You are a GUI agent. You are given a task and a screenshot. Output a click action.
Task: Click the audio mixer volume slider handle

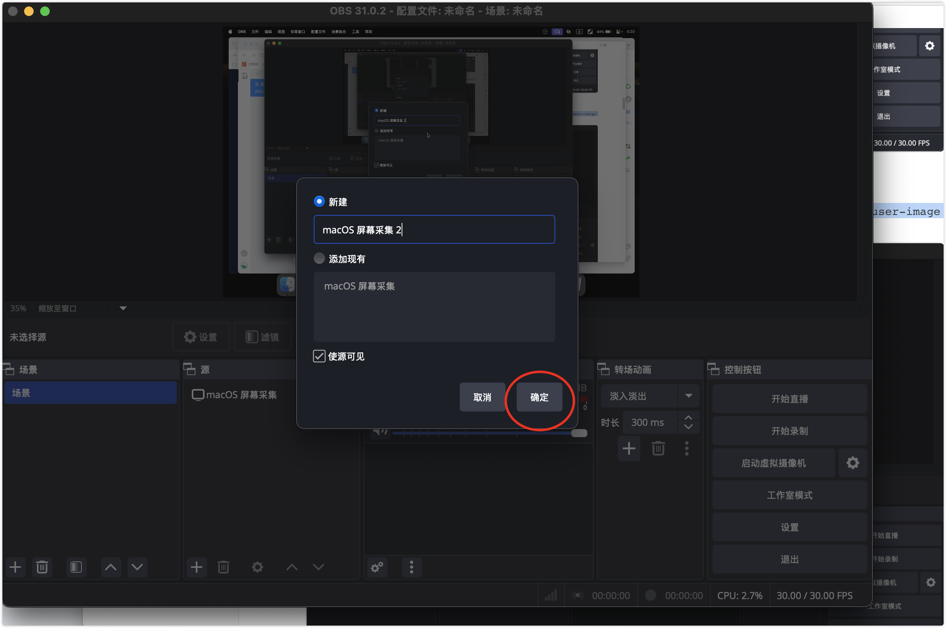click(579, 433)
